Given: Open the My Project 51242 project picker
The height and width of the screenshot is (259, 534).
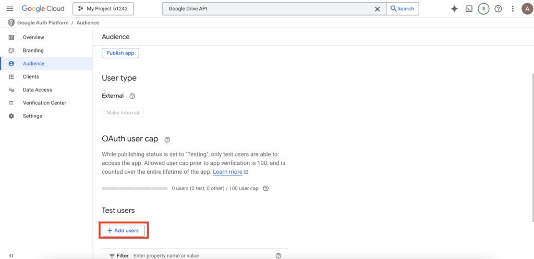Looking at the screenshot, I should [x=103, y=9].
